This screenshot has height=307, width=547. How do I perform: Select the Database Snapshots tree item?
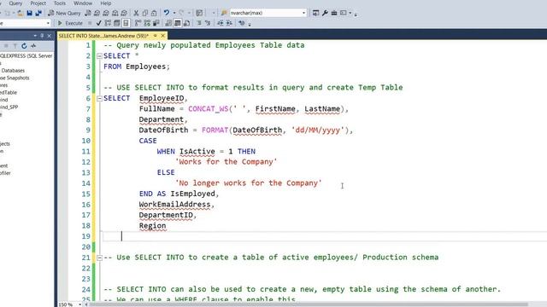[x=15, y=78]
